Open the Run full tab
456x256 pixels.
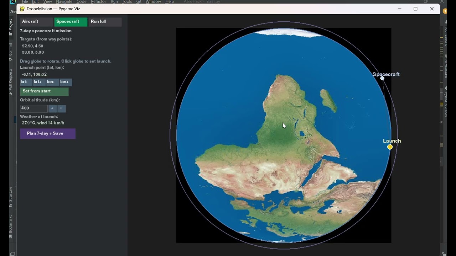click(x=105, y=22)
